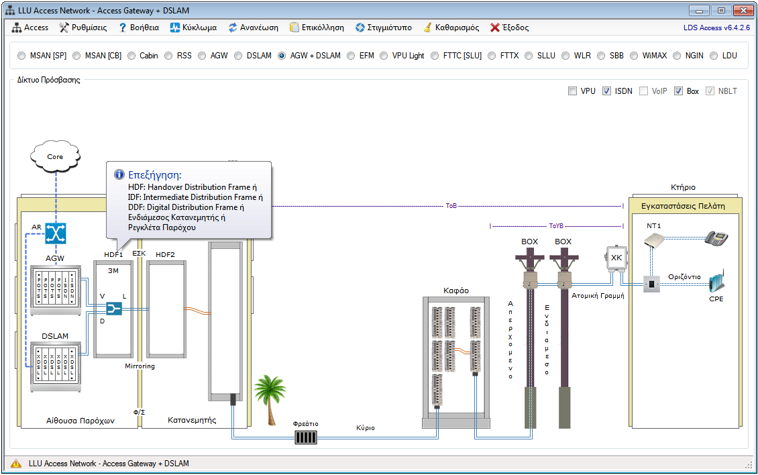758x475 pixels.
Task: Open the Access menu
Action: pos(30,28)
